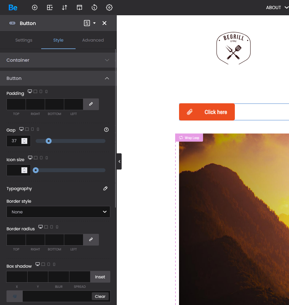Viewport: 289px width, 305px height.
Task: Toggle Inset for Box shadow
Action: coord(100,277)
